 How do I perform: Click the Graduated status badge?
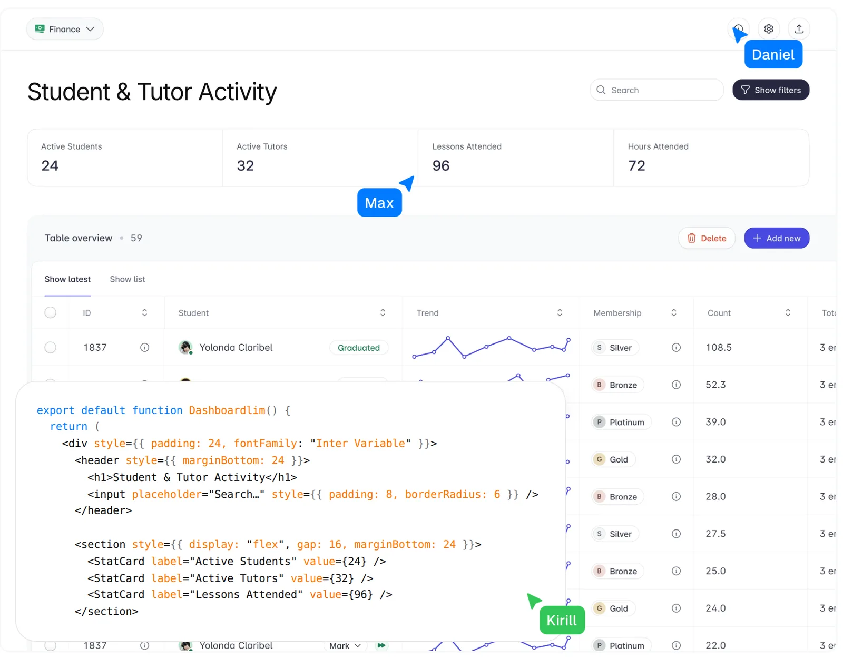(x=359, y=348)
